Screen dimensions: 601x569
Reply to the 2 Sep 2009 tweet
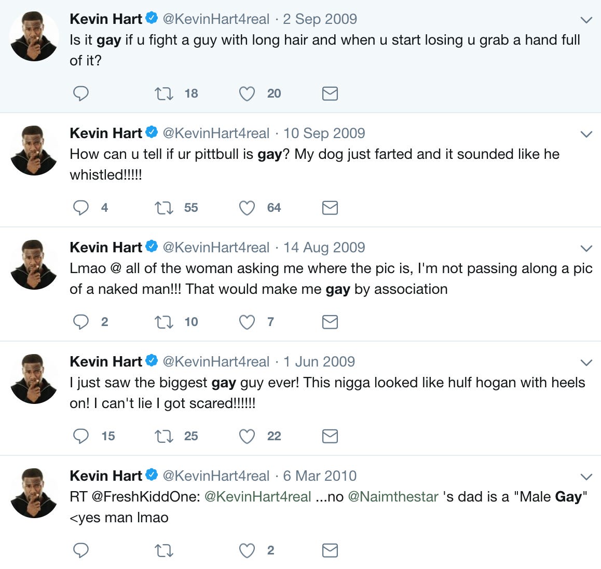click(x=81, y=93)
